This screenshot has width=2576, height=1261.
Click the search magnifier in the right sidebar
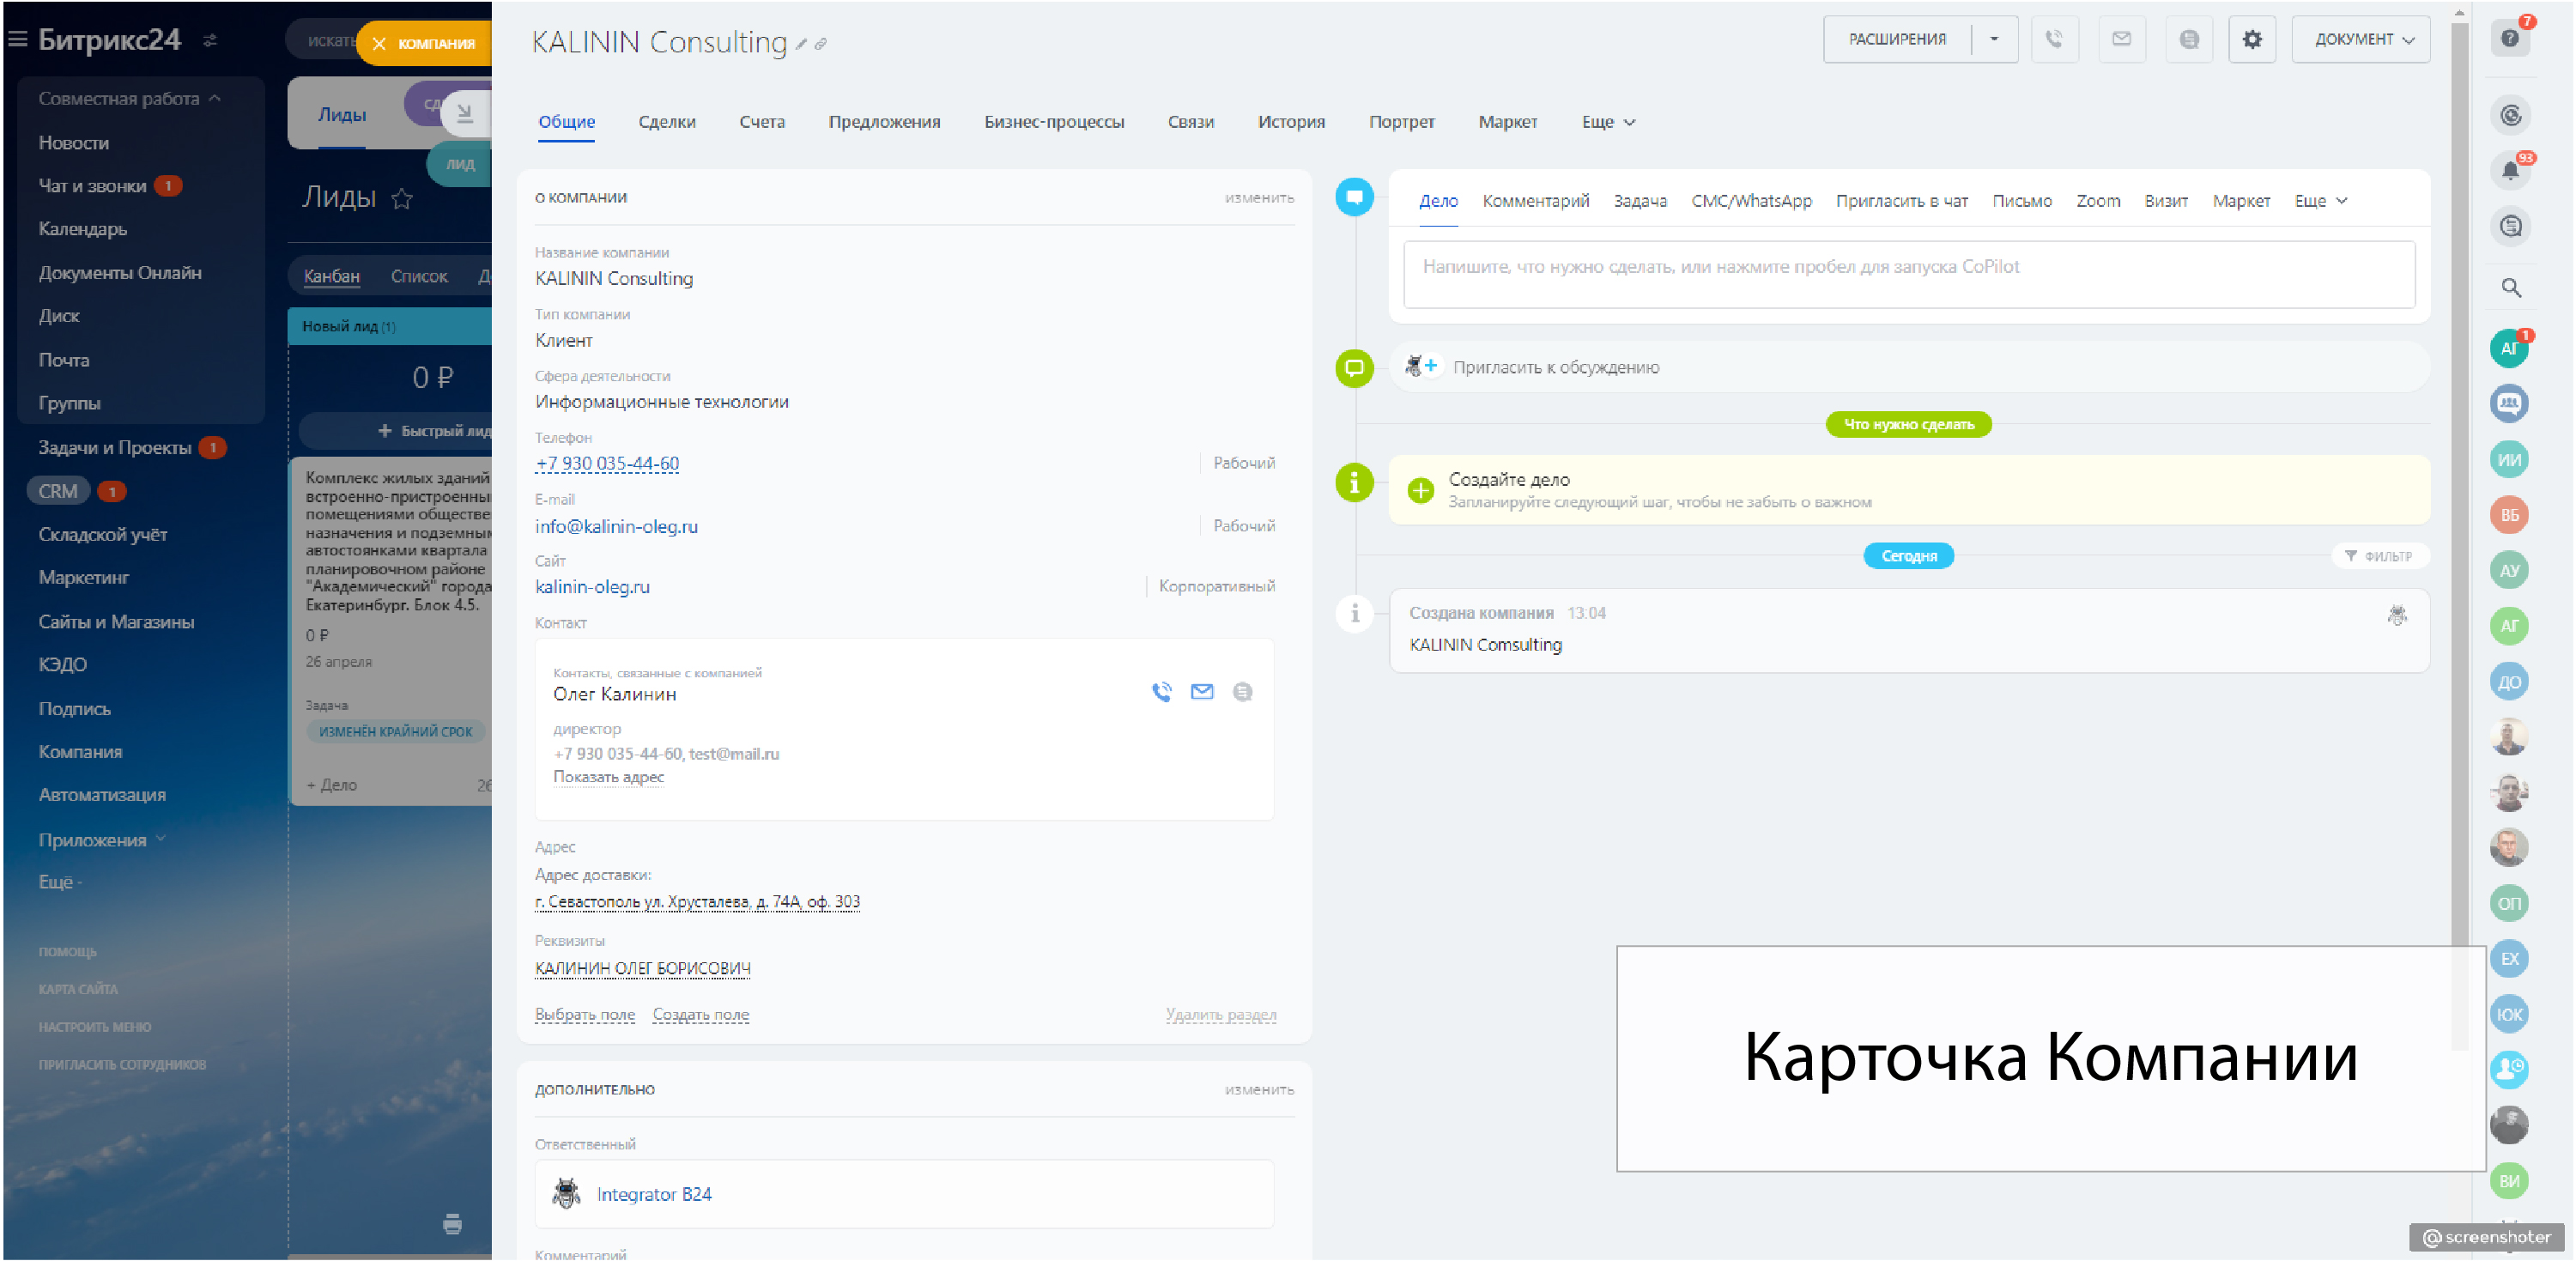click(2510, 287)
